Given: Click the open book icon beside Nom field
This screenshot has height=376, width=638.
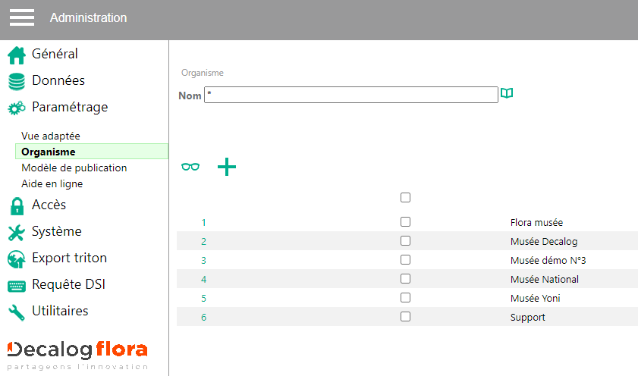Looking at the screenshot, I should [507, 93].
